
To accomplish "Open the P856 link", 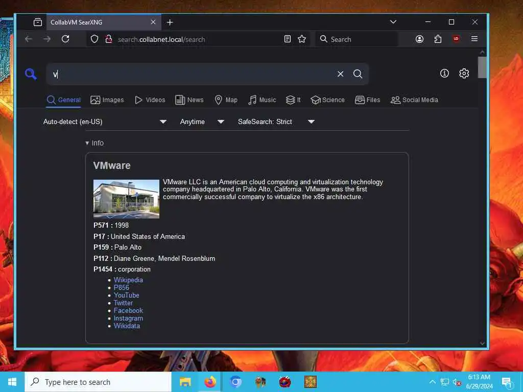I will point(122,288).
